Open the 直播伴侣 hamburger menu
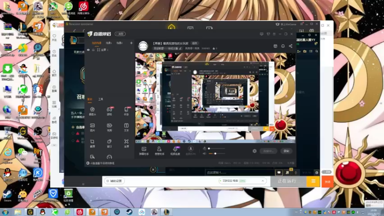 [x=274, y=34]
